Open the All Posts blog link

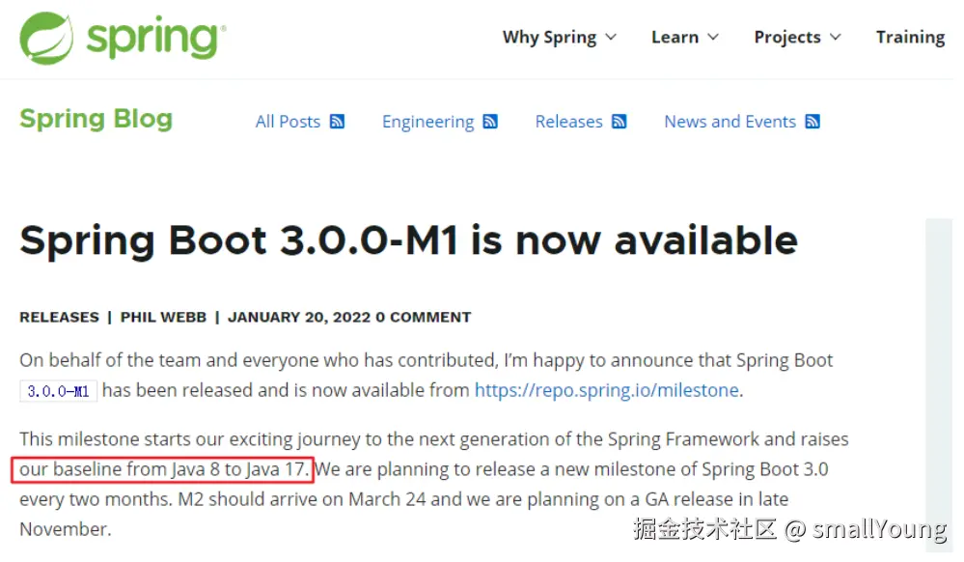click(x=288, y=122)
